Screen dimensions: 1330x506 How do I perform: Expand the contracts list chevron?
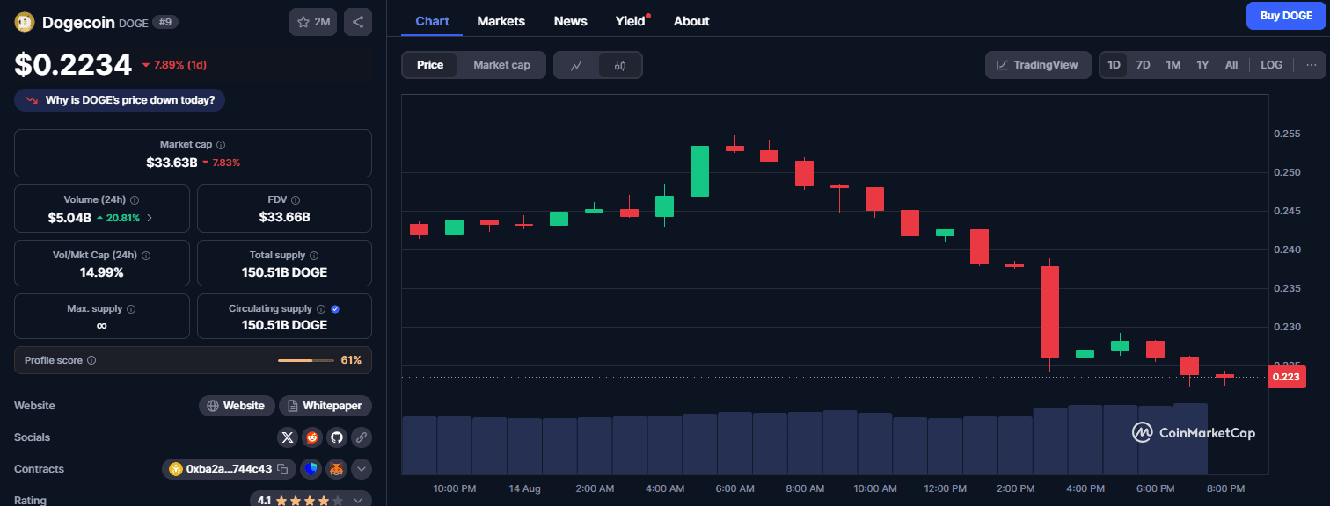362,469
